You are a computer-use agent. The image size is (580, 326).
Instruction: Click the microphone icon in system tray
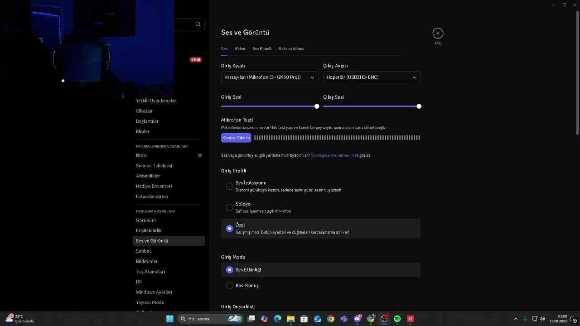click(525, 319)
